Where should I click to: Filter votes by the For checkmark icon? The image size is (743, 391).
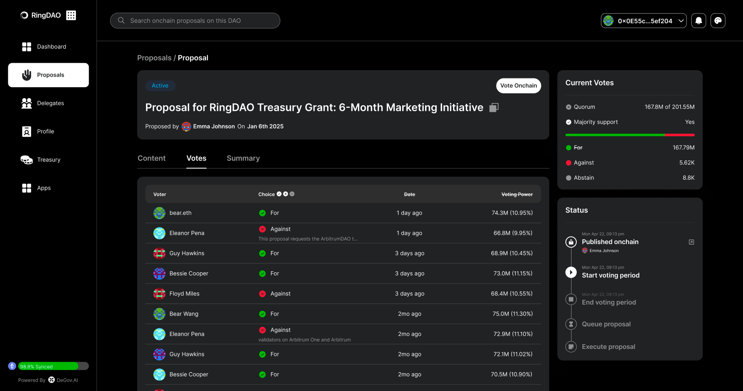pos(279,194)
